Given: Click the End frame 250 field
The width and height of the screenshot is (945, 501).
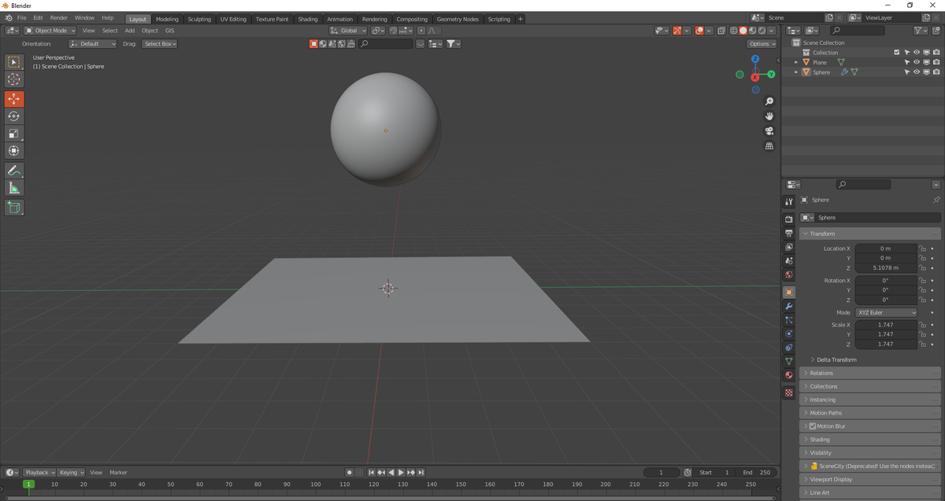Looking at the screenshot, I should pos(758,472).
